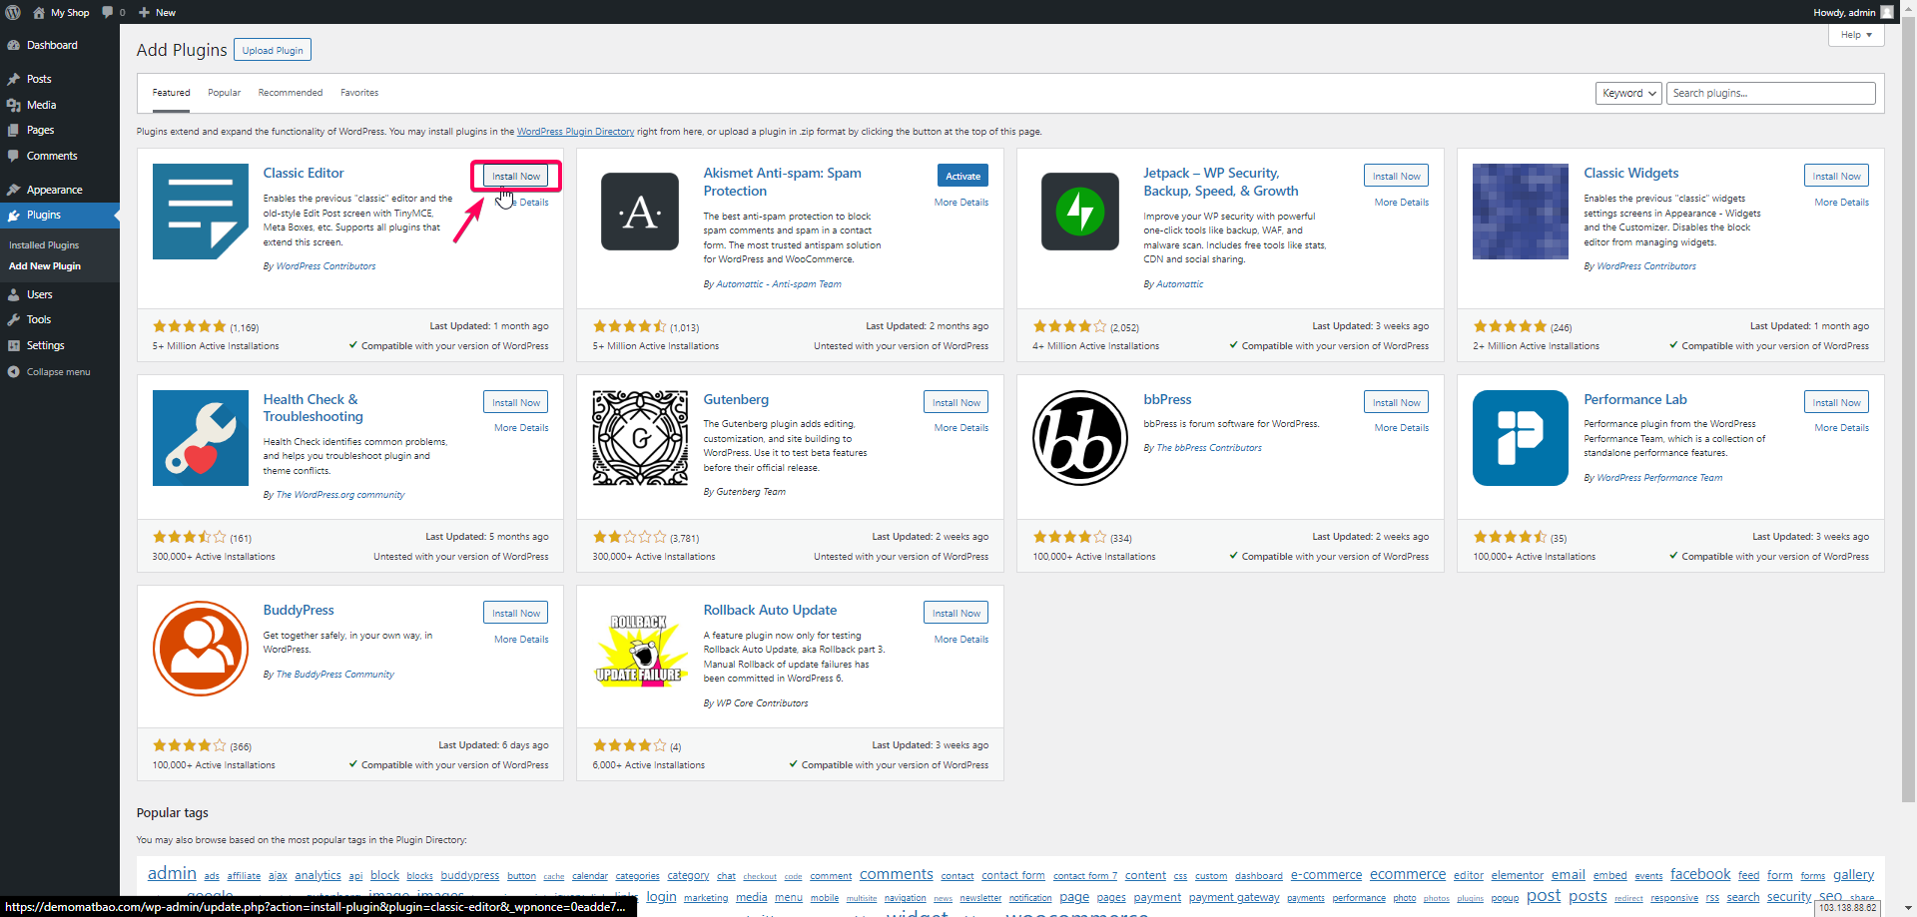The image size is (1917, 917).
Task: Click the Rollback Auto Update plugin icon
Action: pos(640,649)
